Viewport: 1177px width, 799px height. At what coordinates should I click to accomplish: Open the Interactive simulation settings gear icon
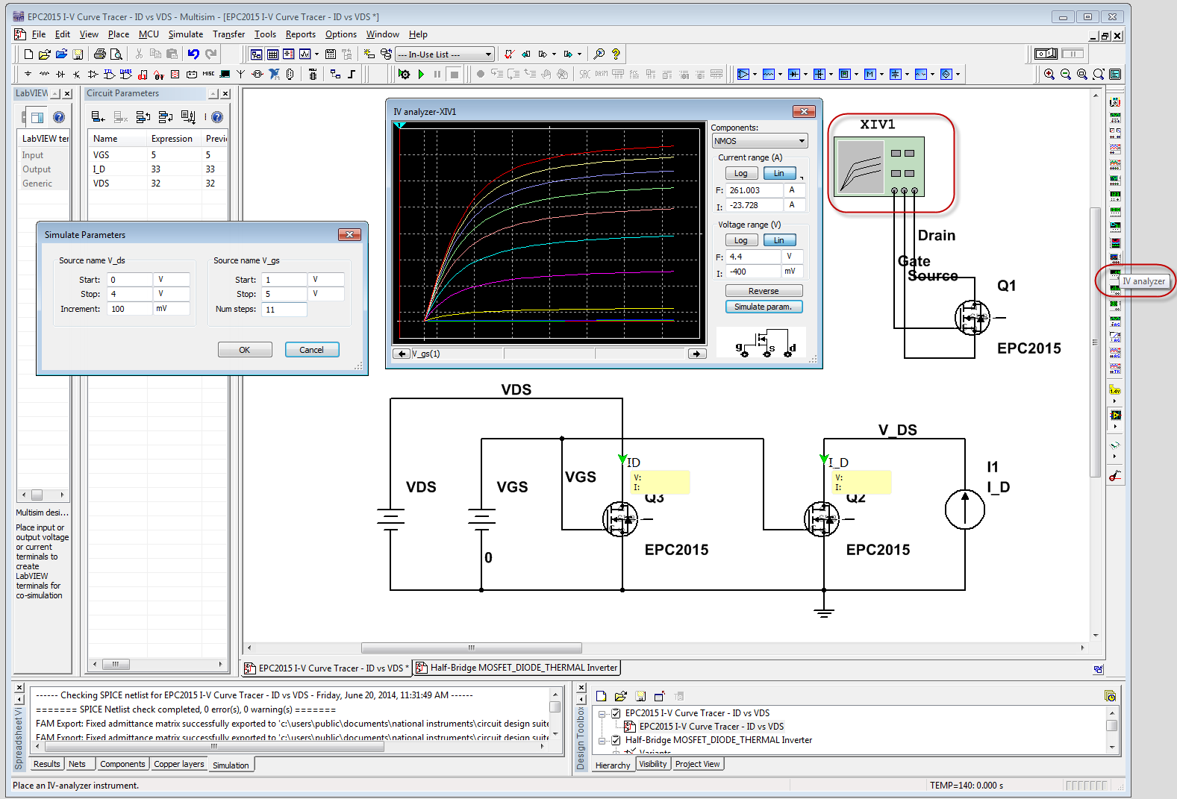(x=404, y=75)
